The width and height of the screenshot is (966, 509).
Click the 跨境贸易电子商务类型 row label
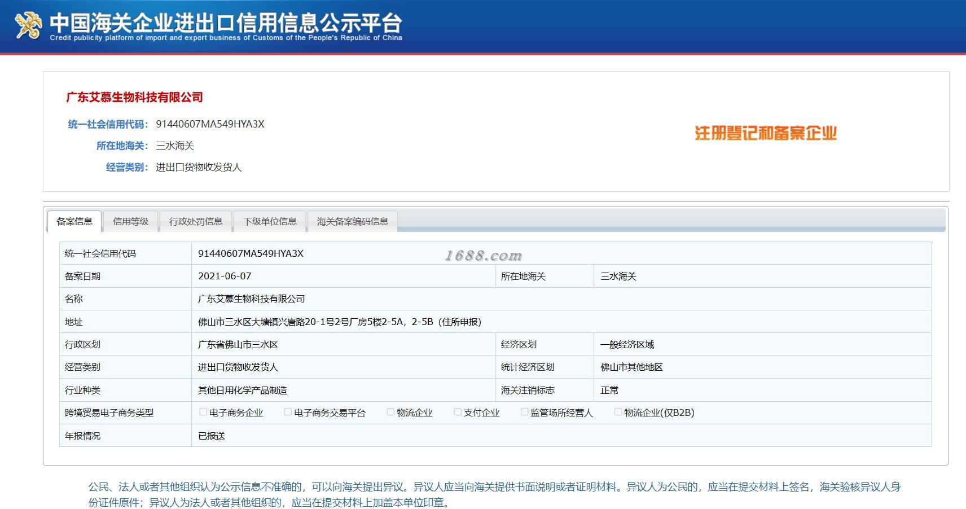pos(109,413)
